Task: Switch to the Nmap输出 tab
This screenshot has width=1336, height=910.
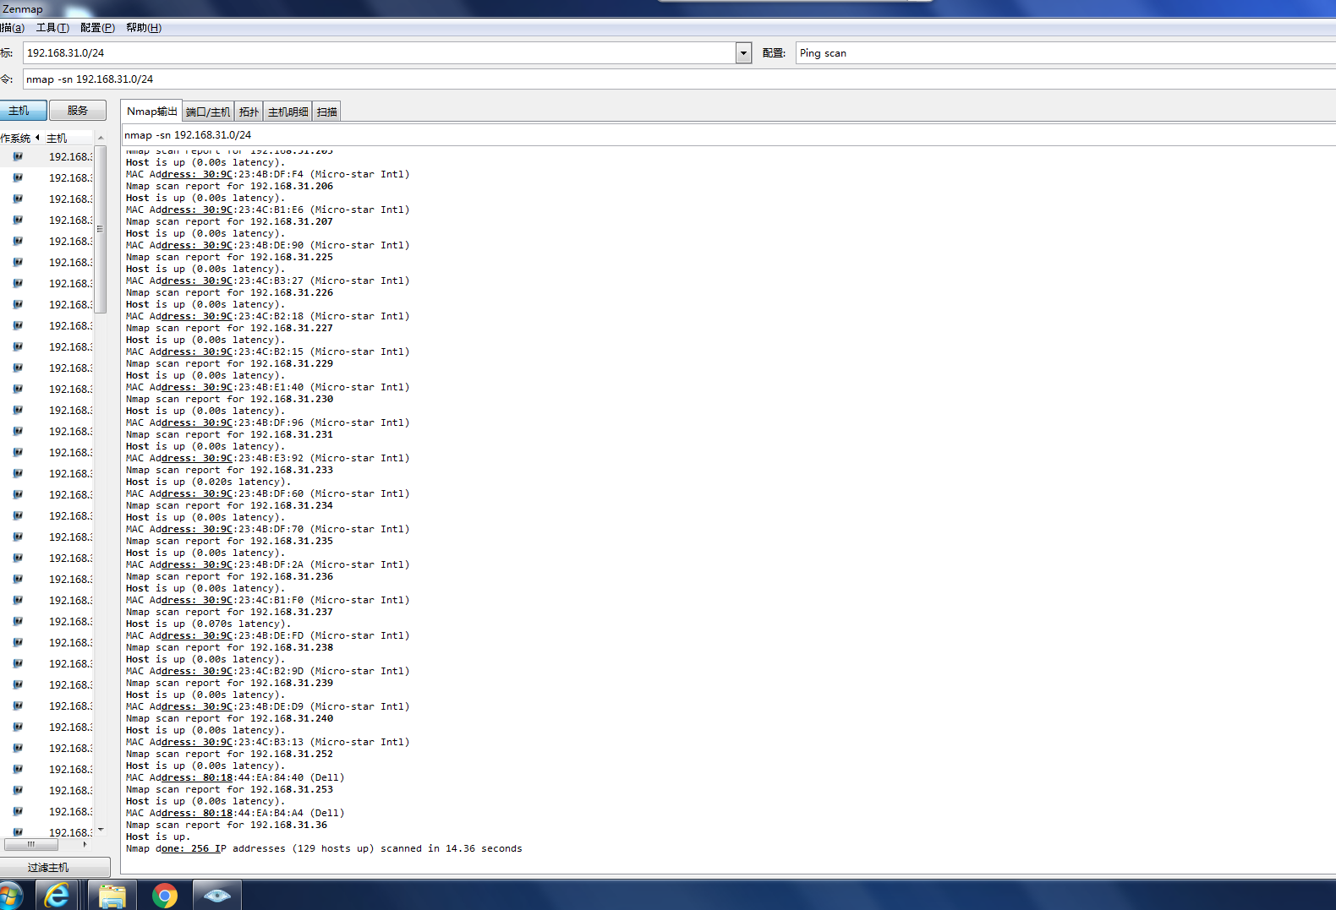Action: click(x=152, y=111)
